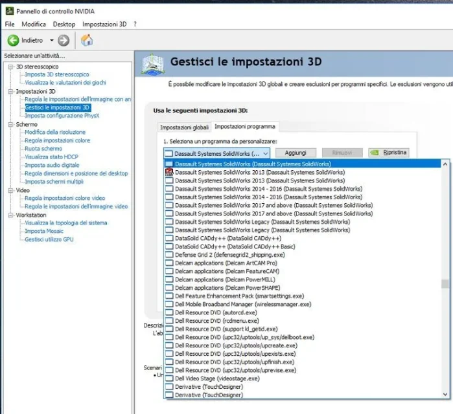This screenshot has width=453, height=414.
Task: Click the grey forward arrow icon
Action: (x=64, y=40)
